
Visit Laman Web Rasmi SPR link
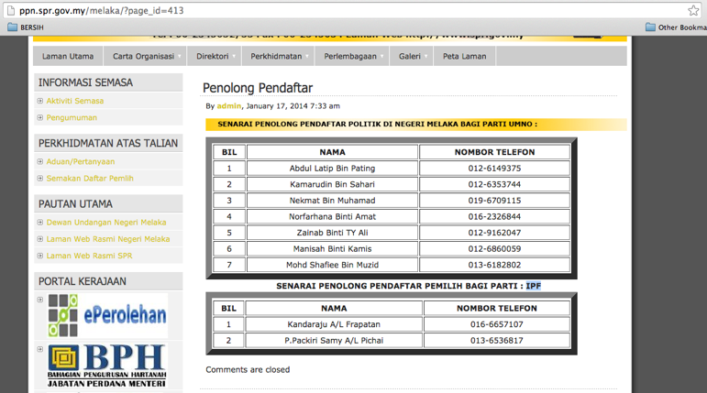point(89,256)
